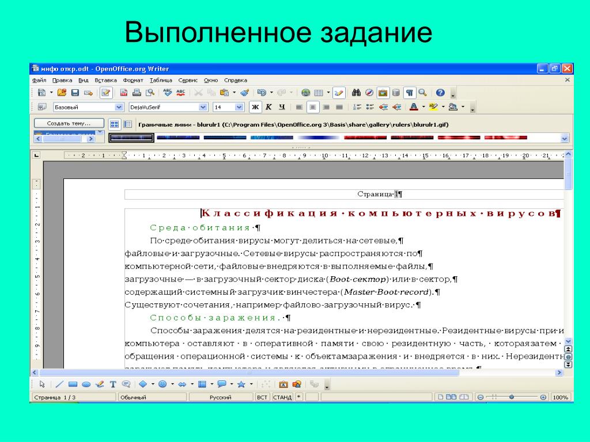
Task: Open OpenOffice Help question icon
Action: 440,93
